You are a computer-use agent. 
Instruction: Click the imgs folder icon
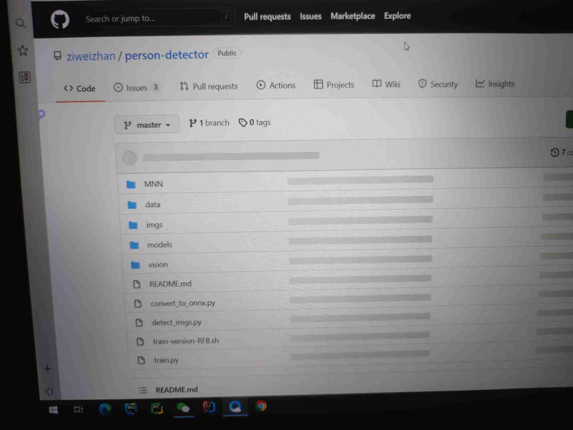tap(133, 225)
